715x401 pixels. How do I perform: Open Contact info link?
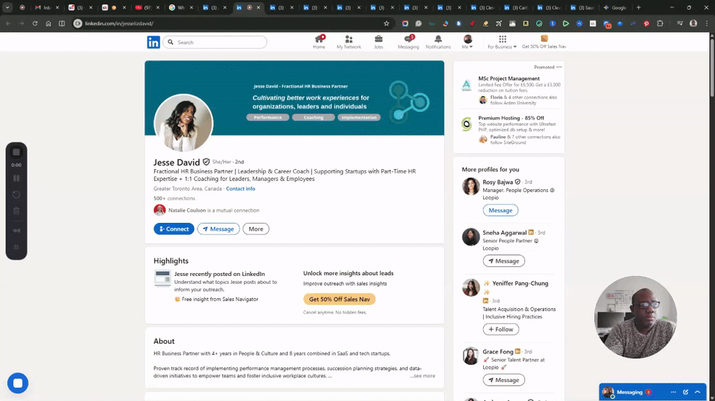coord(240,189)
